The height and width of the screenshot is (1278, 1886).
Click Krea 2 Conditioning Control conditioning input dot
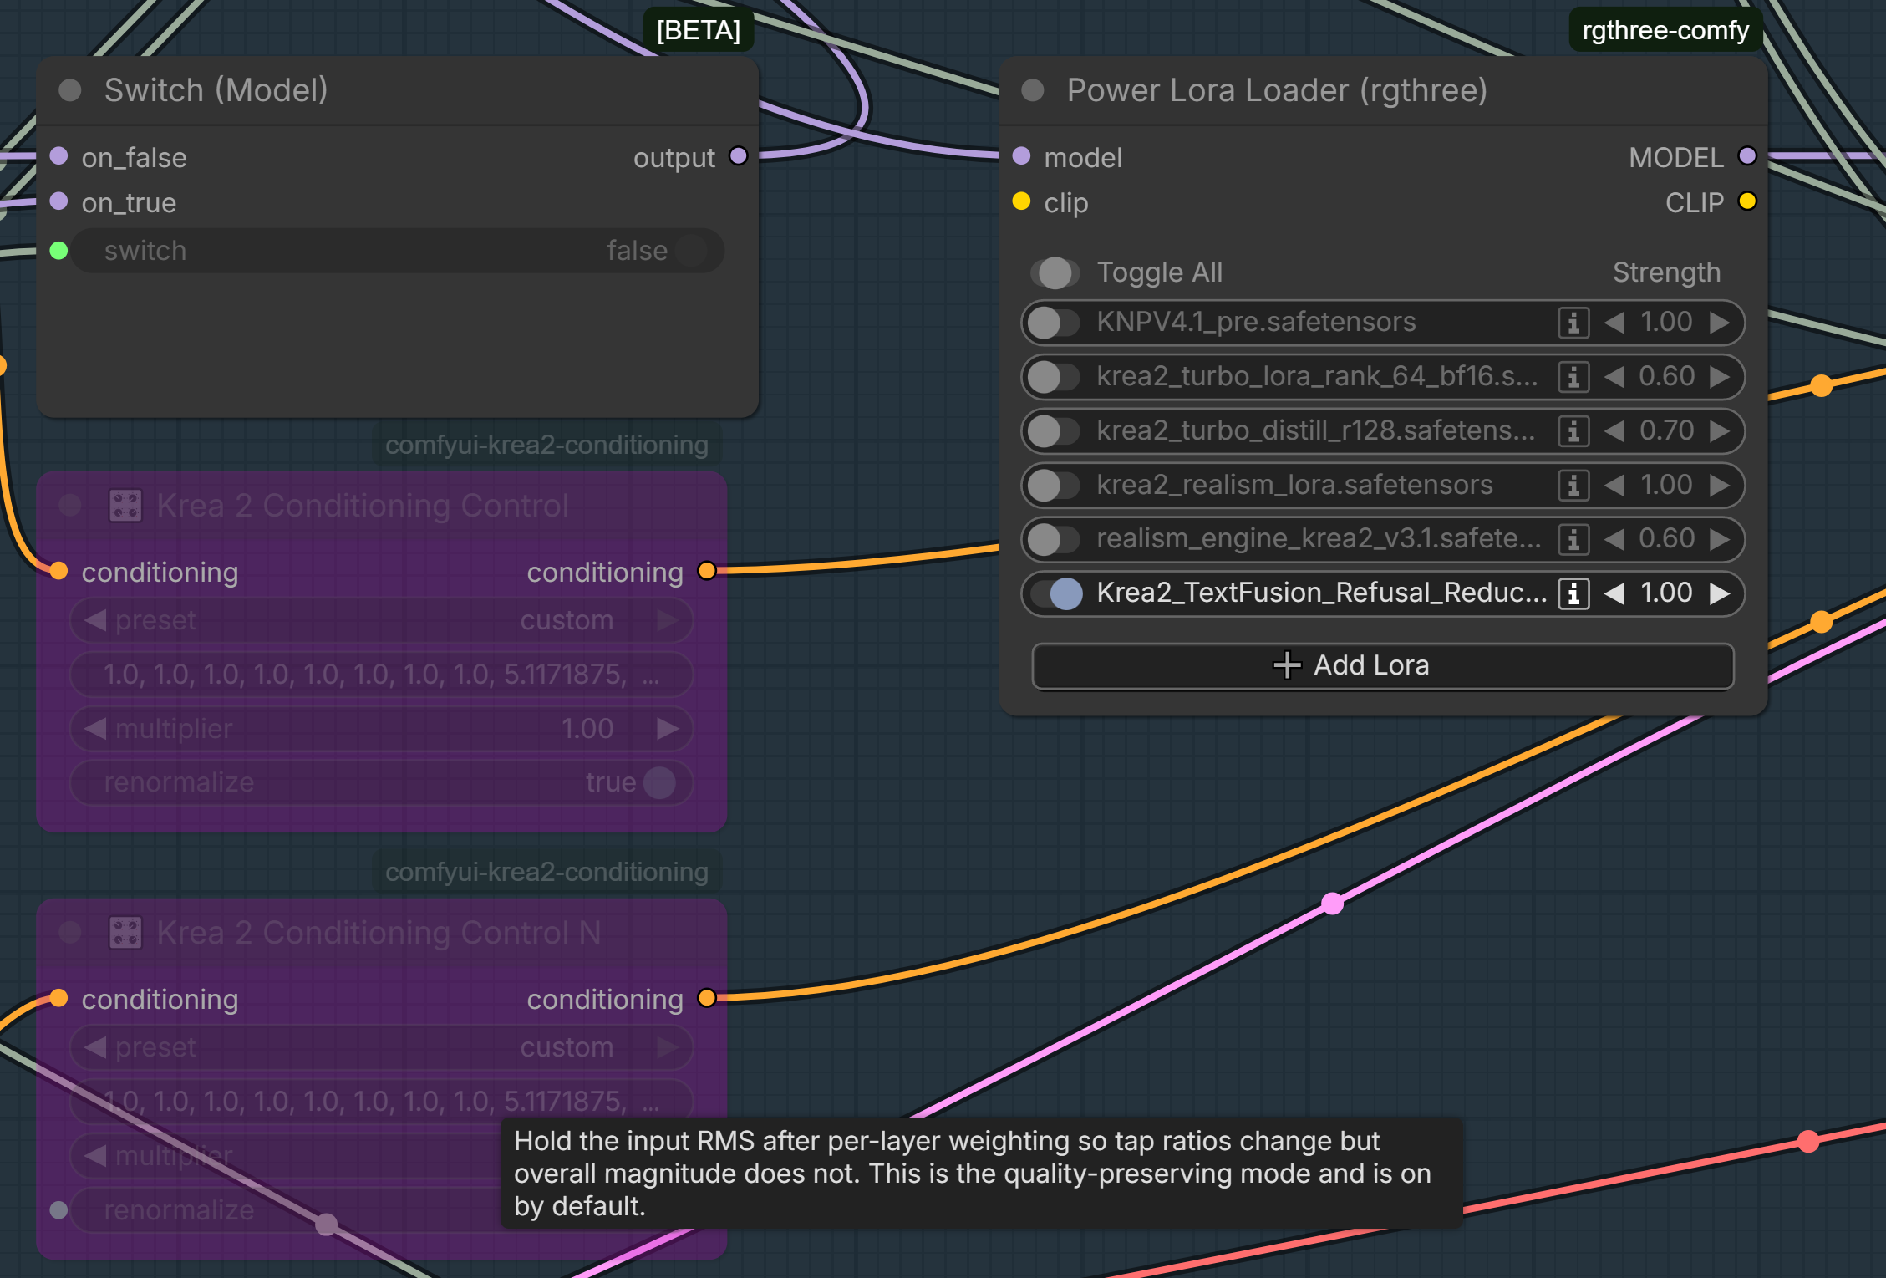pos(58,571)
